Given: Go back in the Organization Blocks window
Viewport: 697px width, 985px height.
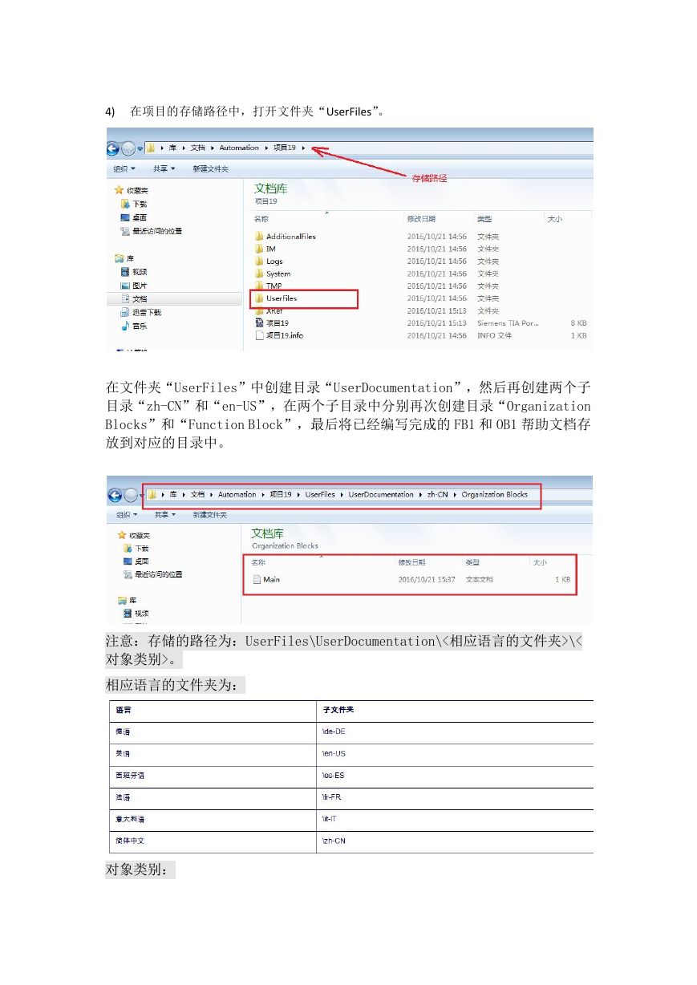Looking at the screenshot, I should pos(114,495).
